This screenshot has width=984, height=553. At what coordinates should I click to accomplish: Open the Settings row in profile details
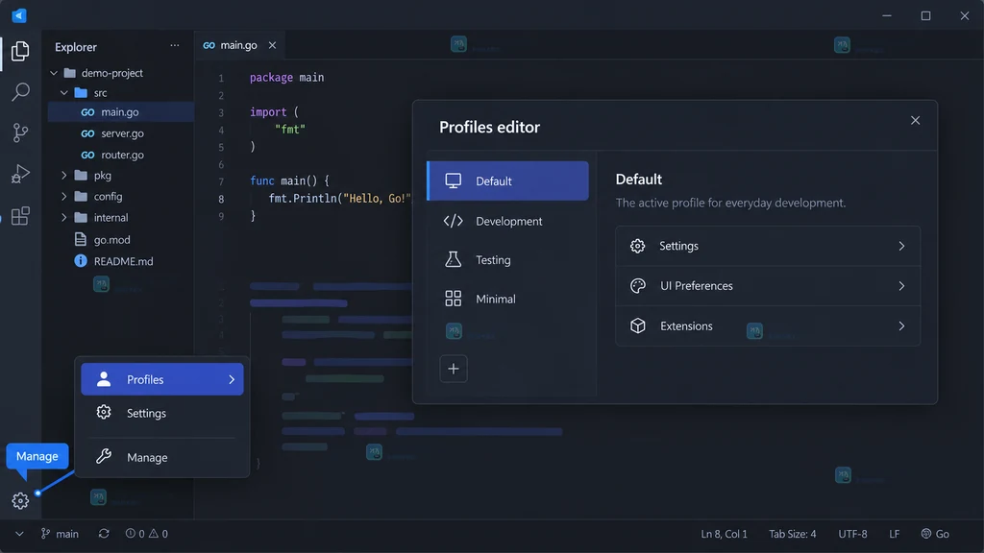(768, 246)
